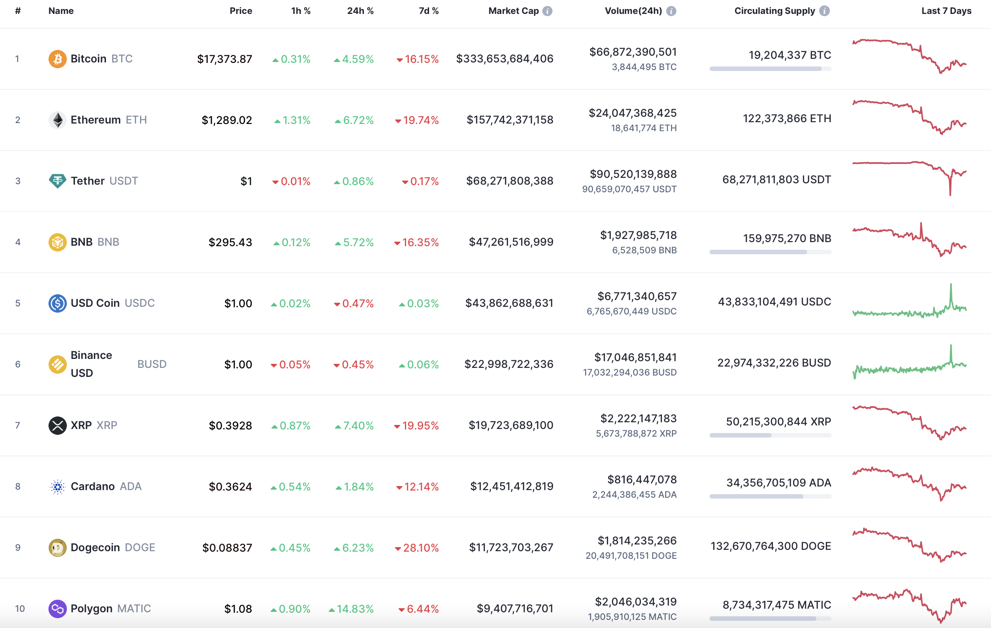
Task: Open the Circulating Supply info tooltip
Action: tap(824, 11)
